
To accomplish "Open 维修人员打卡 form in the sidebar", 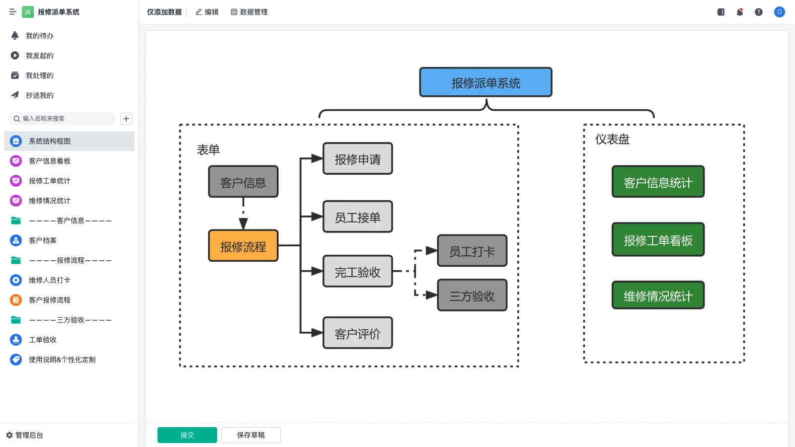I will pyautogui.click(x=50, y=280).
